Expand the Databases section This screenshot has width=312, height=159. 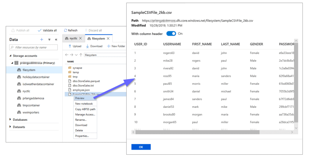(11, 120)
